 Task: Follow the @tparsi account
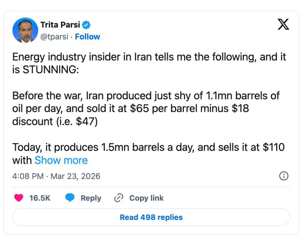[87, 37]
